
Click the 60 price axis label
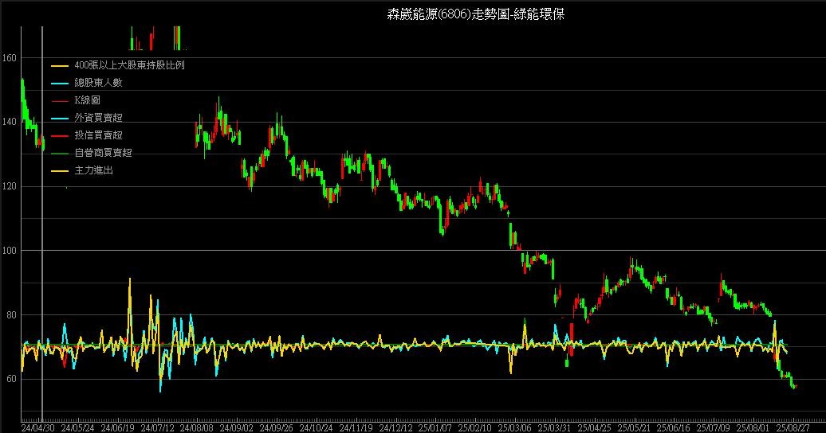coord(11,380)
